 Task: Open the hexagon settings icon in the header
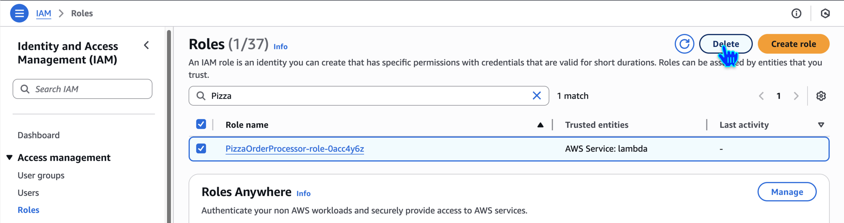click(x=825, y=14)
